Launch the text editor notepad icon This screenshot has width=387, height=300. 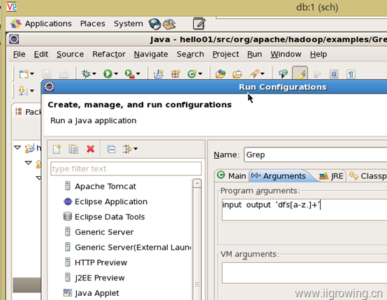(x=199, y=24)
